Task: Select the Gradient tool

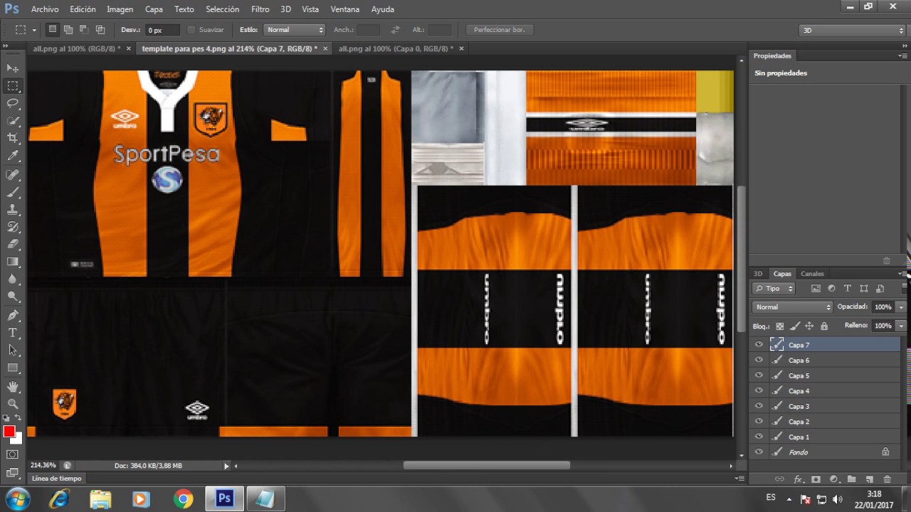Action: pyautogui.click(x=13, y=262)
